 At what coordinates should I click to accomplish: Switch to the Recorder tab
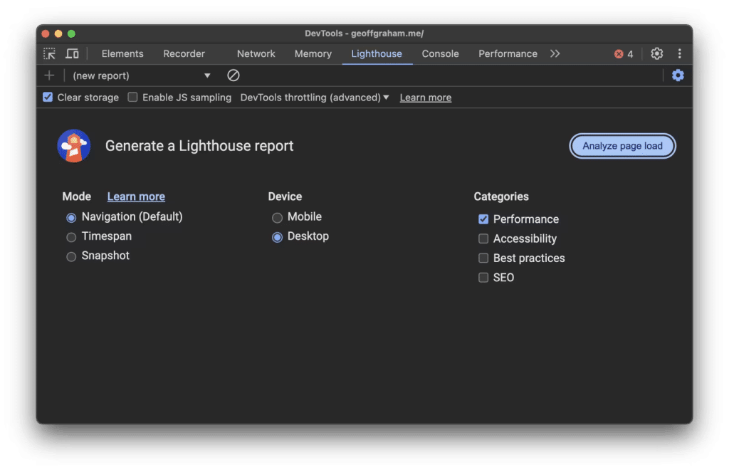click(x=184, y=54)
